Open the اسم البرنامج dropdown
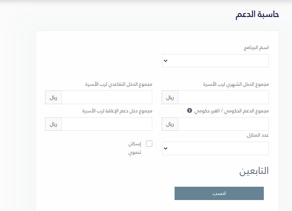This screenshot has height=211, width=292. click(x=215, y=61)
